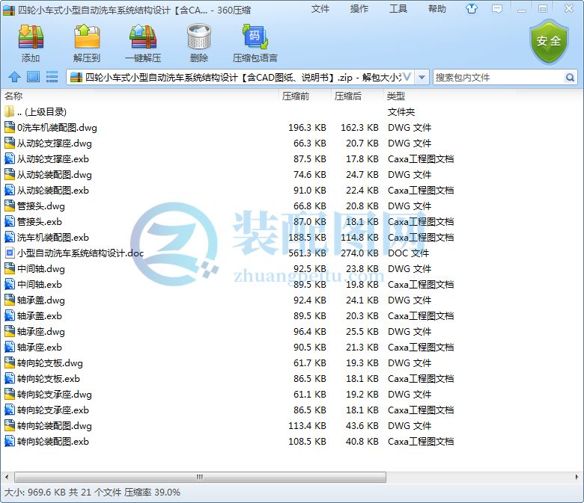Open the 工具 menu
Image resolution: width=584 pixels, height=503 pixels.
[x=398, y=8]
